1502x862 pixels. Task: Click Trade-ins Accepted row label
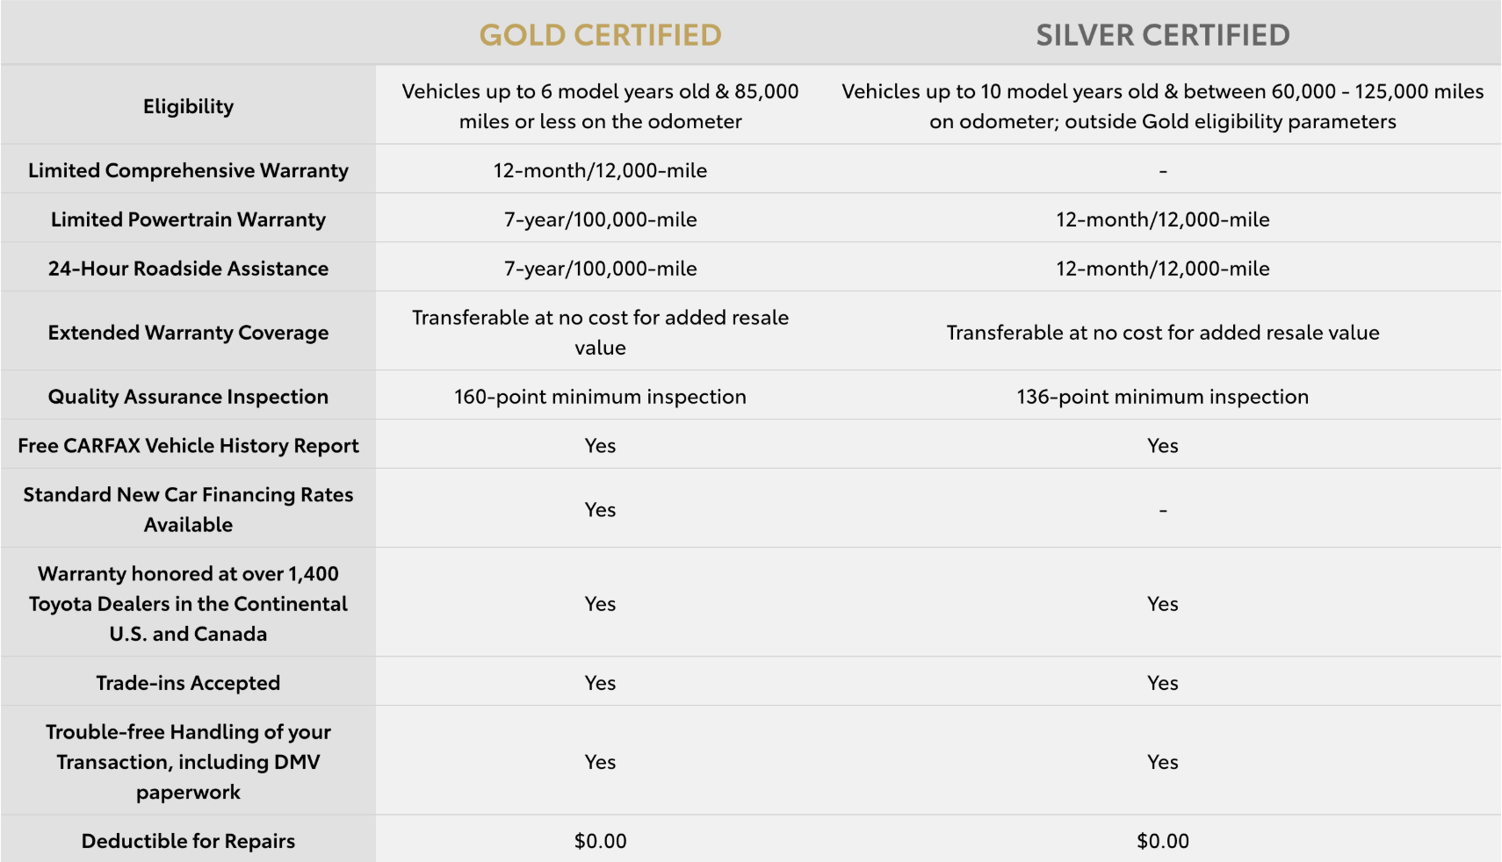(188, 683)
